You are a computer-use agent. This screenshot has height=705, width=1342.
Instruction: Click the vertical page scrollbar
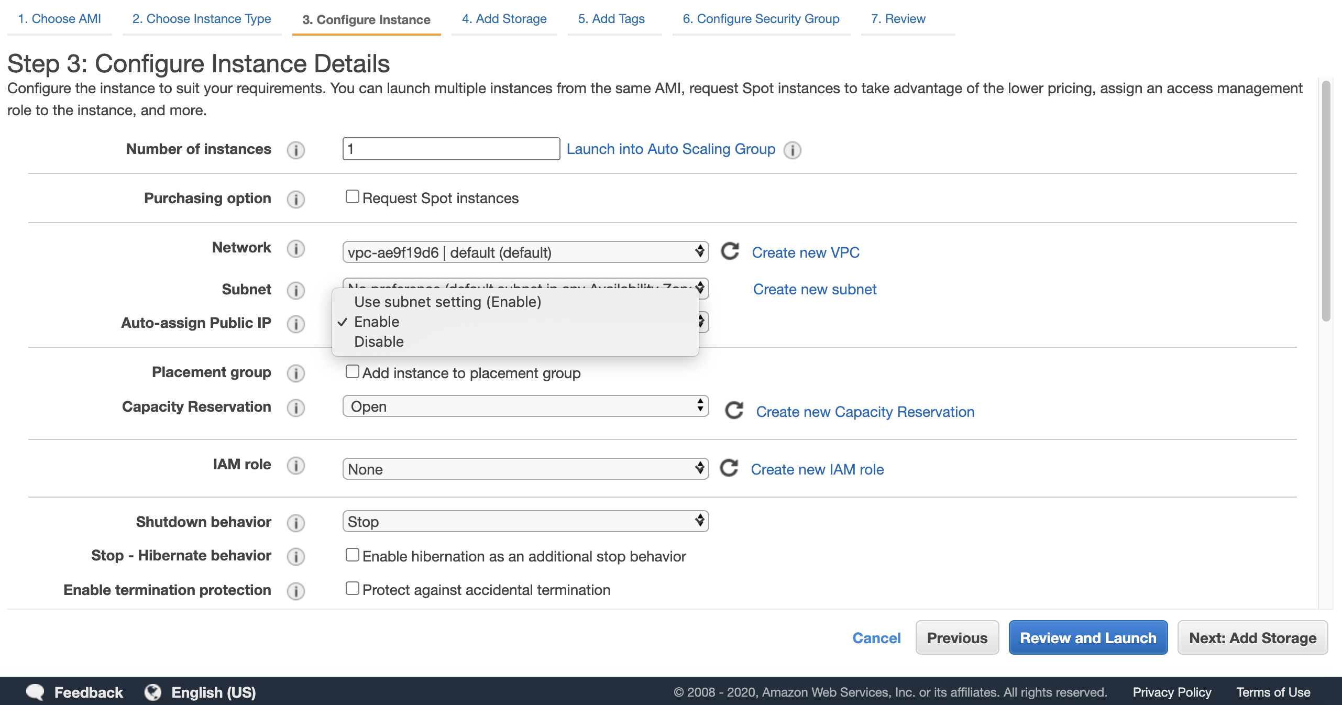click(1326, 201)
